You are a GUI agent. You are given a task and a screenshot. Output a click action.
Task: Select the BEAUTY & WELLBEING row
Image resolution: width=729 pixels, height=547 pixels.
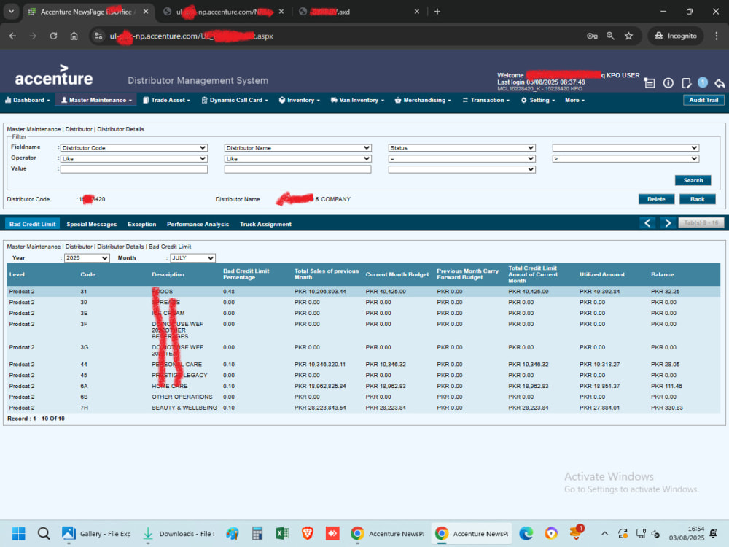tap(364, 408)
